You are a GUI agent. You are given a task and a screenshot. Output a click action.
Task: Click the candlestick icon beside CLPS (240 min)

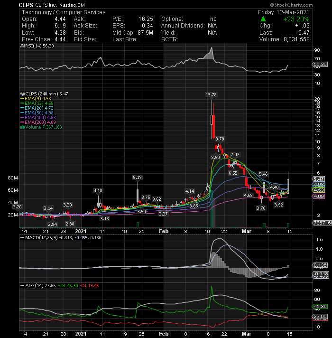22,94
